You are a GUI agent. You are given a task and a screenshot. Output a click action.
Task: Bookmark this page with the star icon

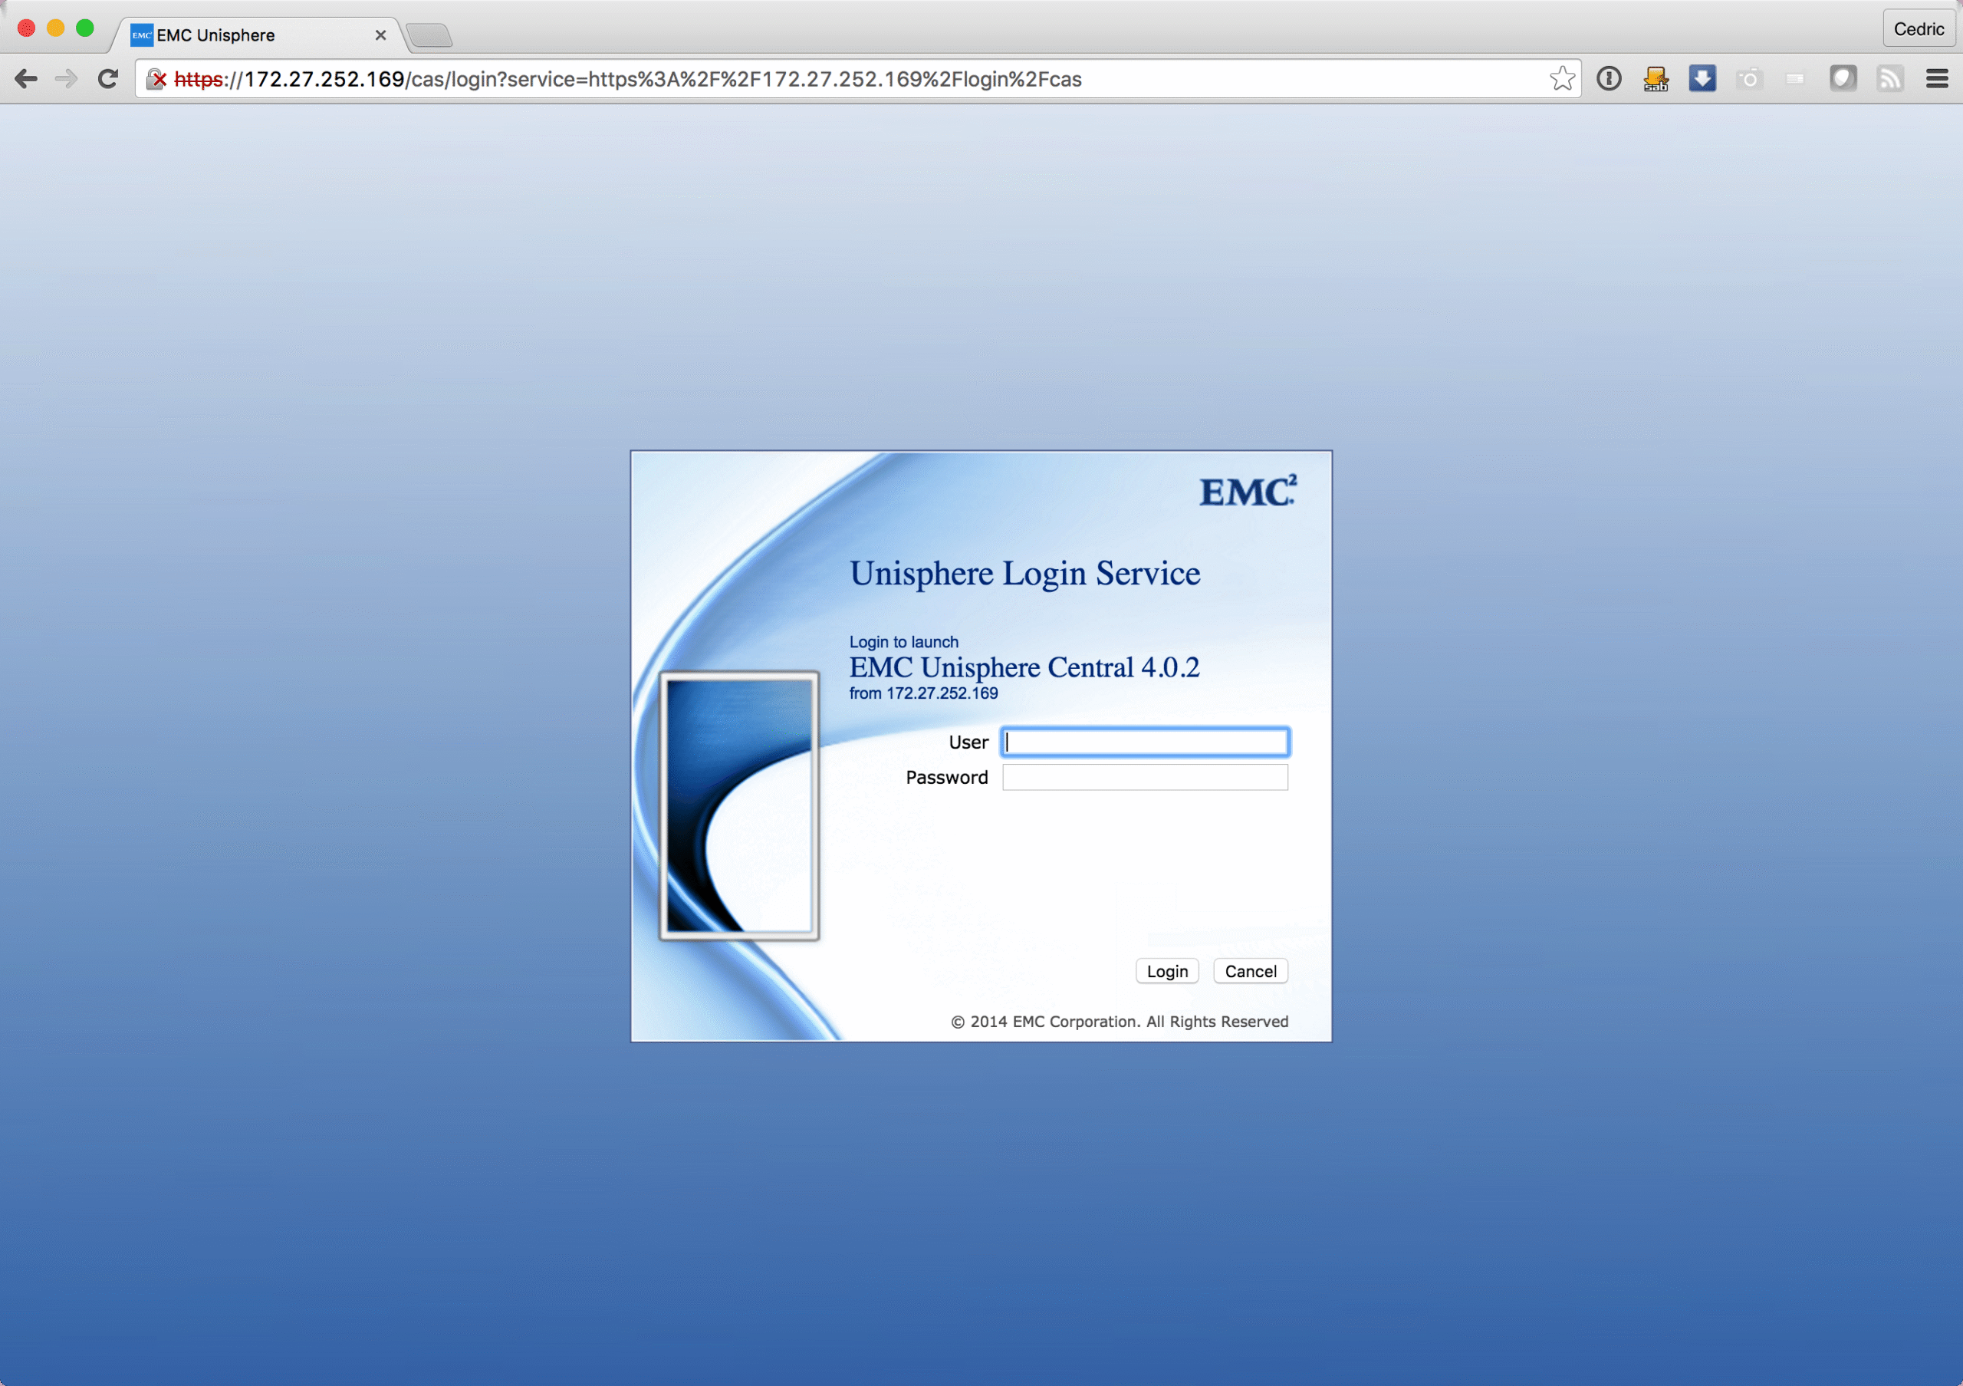click(x=1561, y=79)
